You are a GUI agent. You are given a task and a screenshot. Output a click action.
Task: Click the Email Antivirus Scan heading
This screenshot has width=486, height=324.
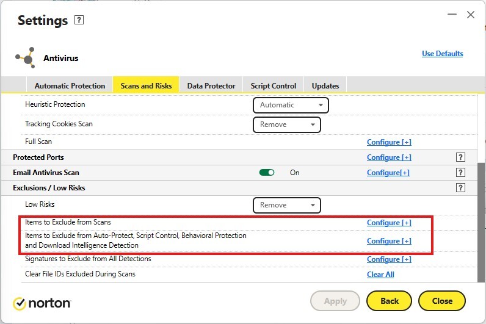click(46, 173)
